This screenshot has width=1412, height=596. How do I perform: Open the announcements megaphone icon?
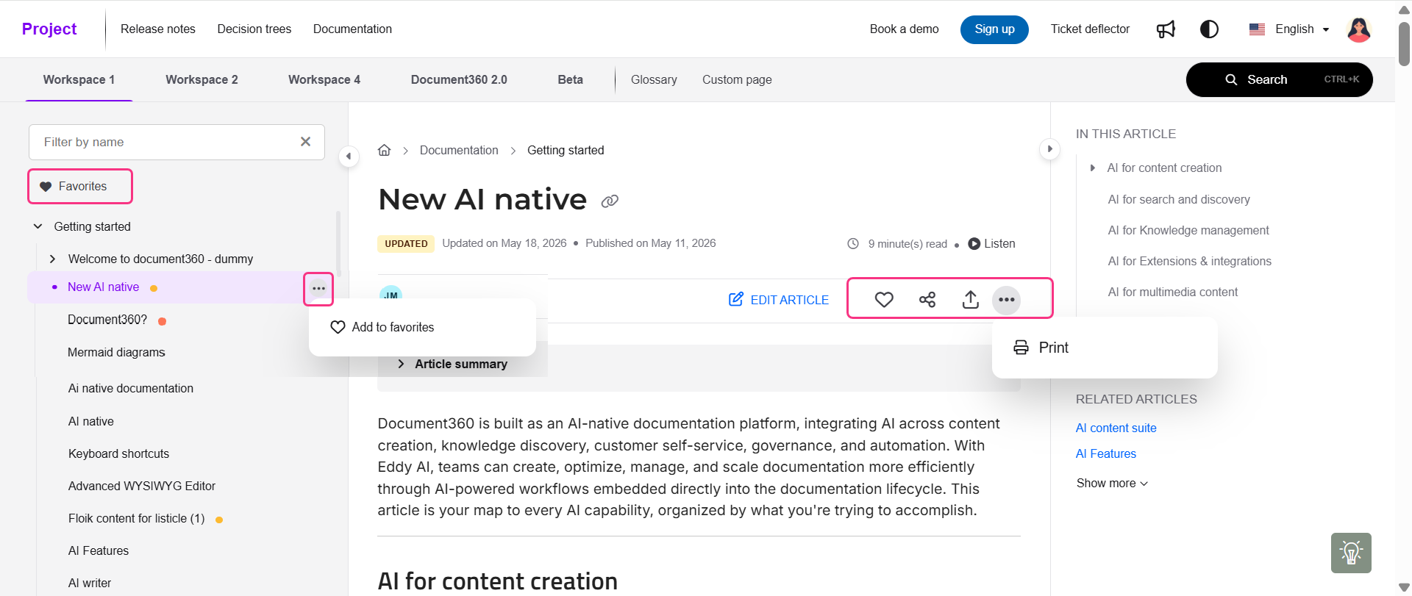click(1166, 29)
